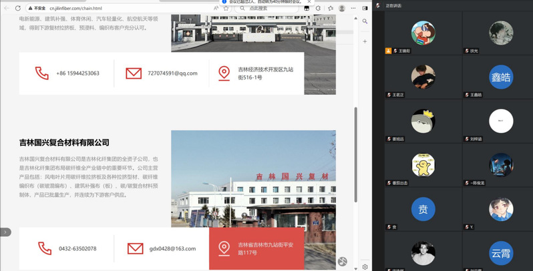Select participant 鑫皓 avatar tile
Viewport: 533px width, 271px height.
click(x=500, y=77)
